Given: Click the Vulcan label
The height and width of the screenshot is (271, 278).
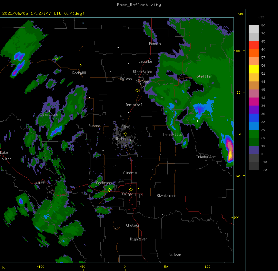Looking at the screenshot, I should tap(175, 255).
